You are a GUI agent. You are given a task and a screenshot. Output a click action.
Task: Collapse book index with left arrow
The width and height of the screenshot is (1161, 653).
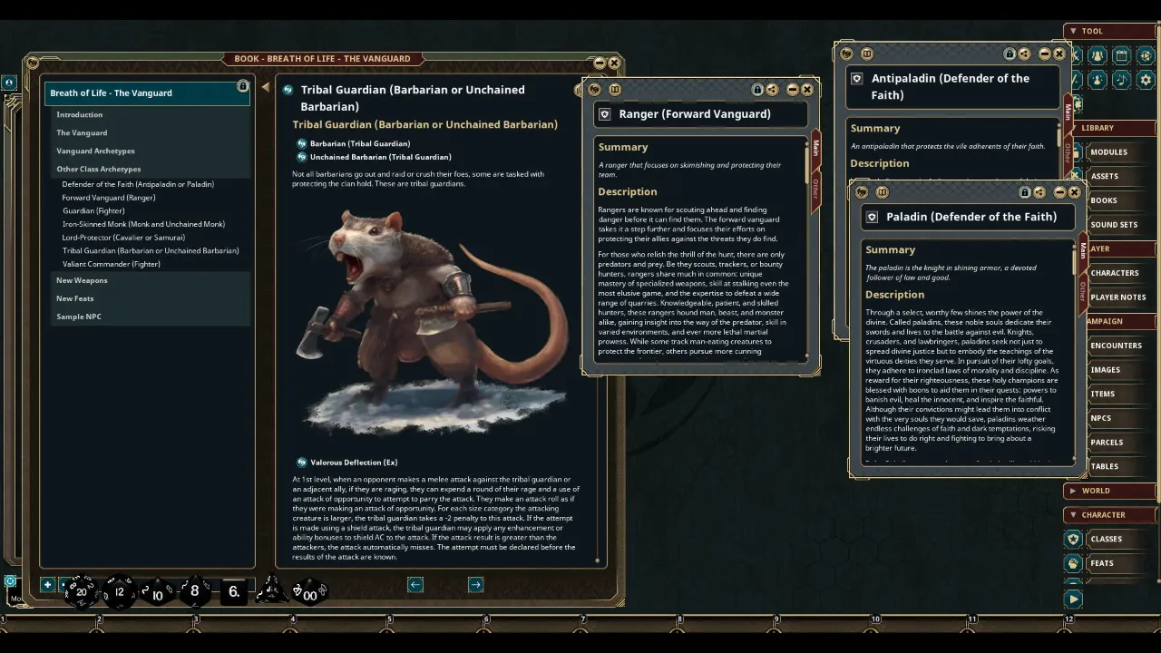(265, 87)
